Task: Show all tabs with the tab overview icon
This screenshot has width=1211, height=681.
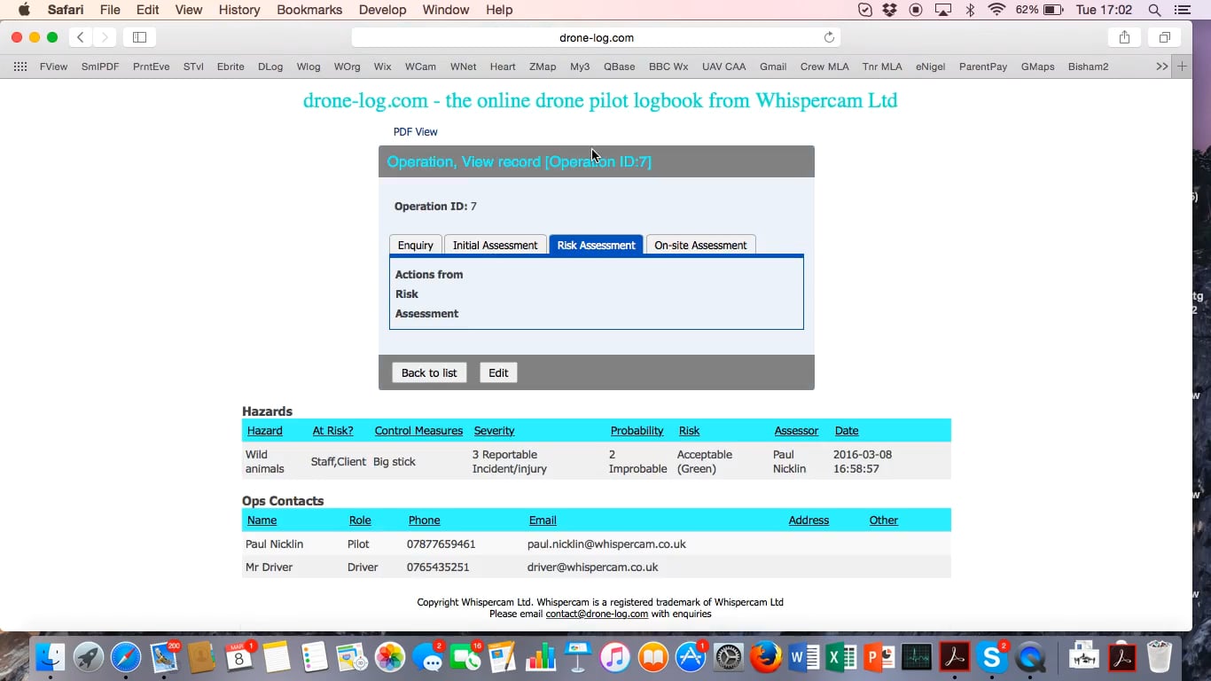Action: (1164, 37)
